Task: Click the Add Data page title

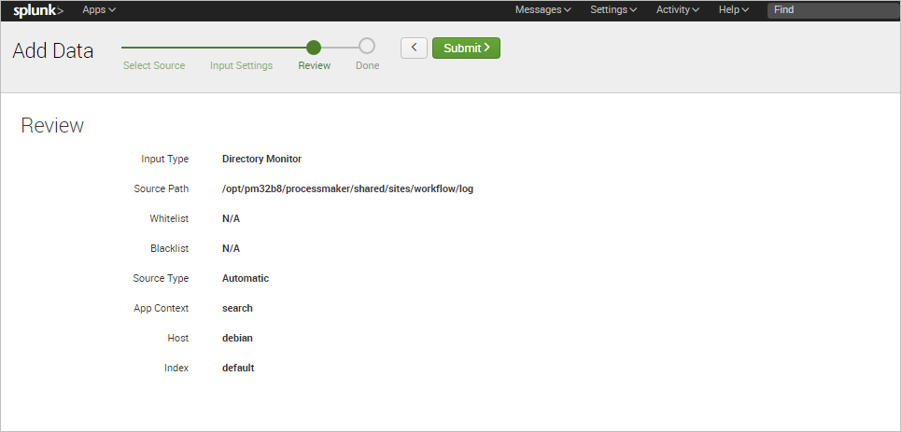Action: pyautogui.click(x=53, y=51)
